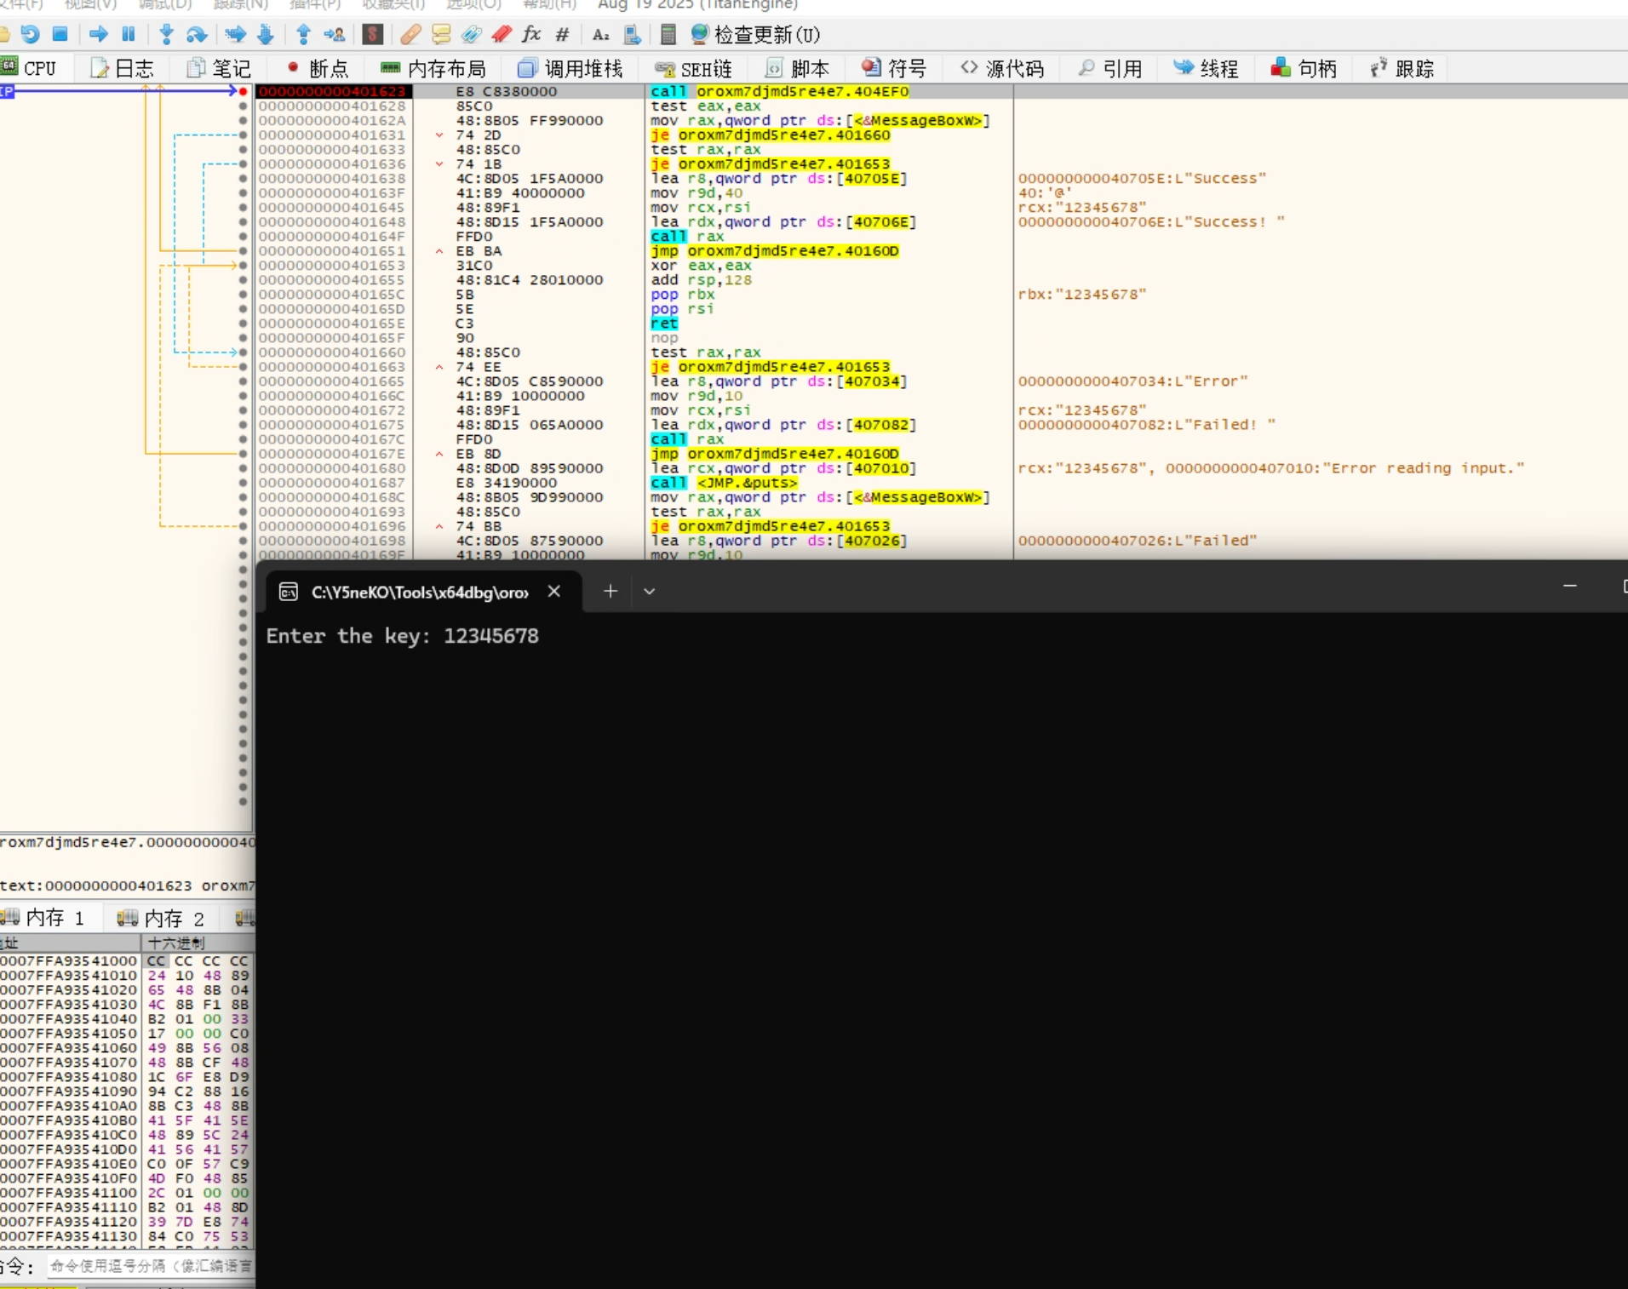
Task: Toggle breakpoint bullet at address 40165E
Action: 244,324
